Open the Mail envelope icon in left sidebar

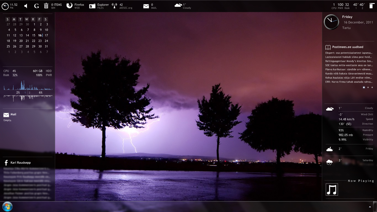click(6, 115)
